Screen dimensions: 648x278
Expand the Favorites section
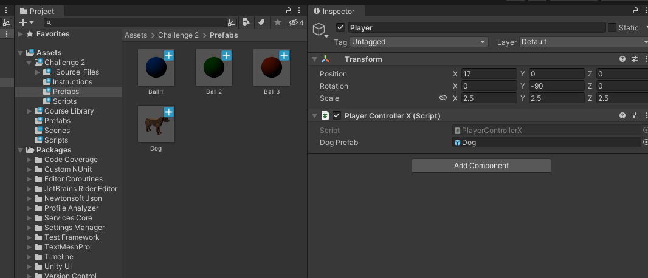click(x=20, y=34)
